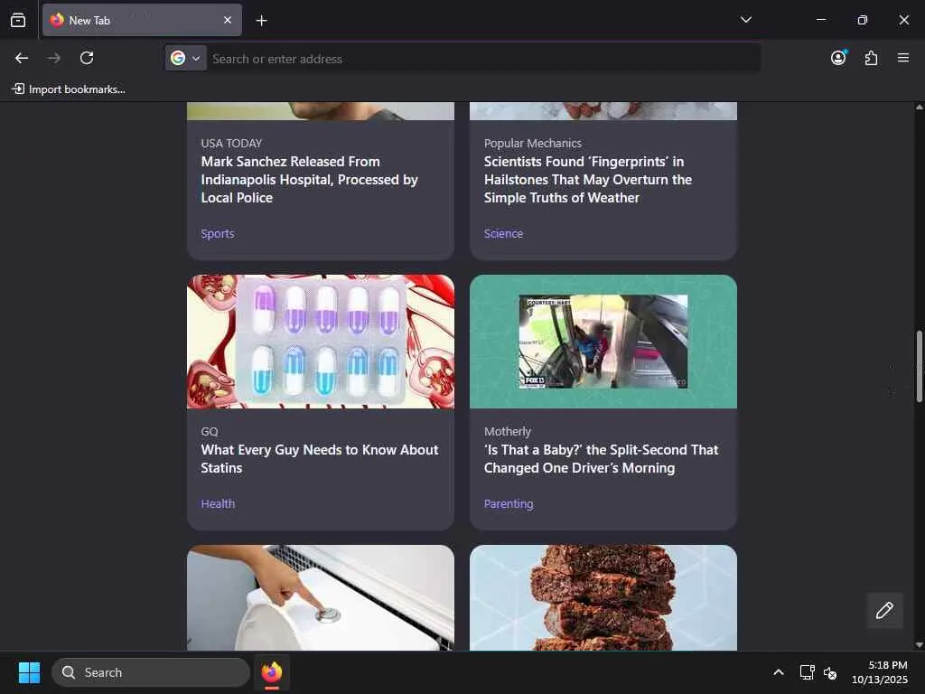The width and height of the screenshot is (925, 694).
Task: Click the GQ source label
Action: click(x=210, y=431)
